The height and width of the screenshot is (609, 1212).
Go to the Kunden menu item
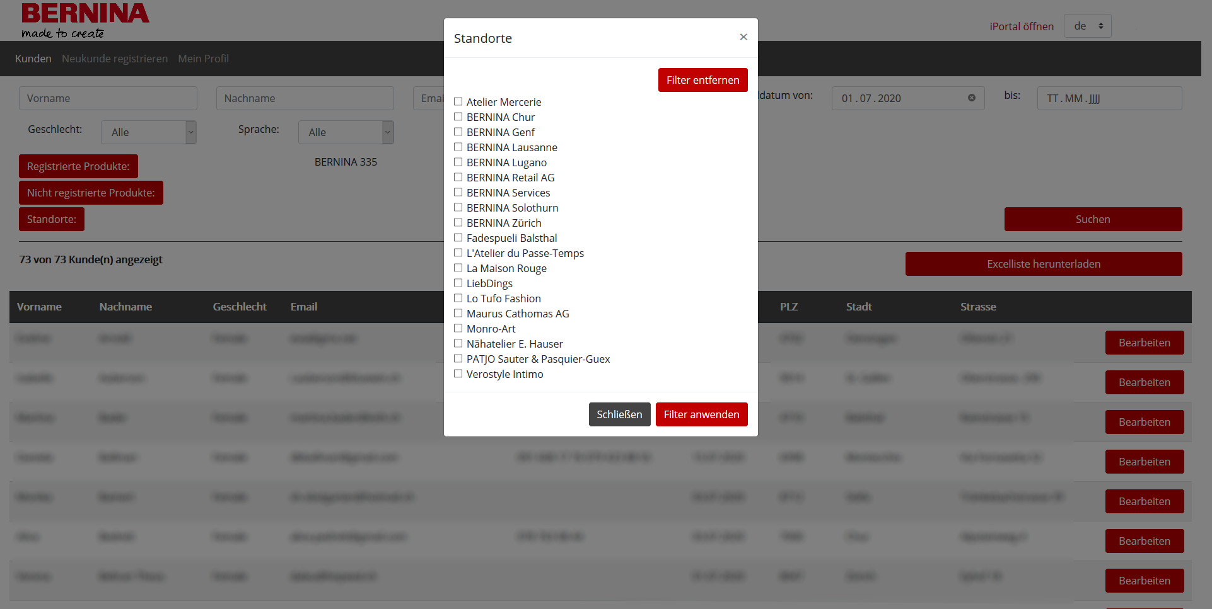(33, 59)
